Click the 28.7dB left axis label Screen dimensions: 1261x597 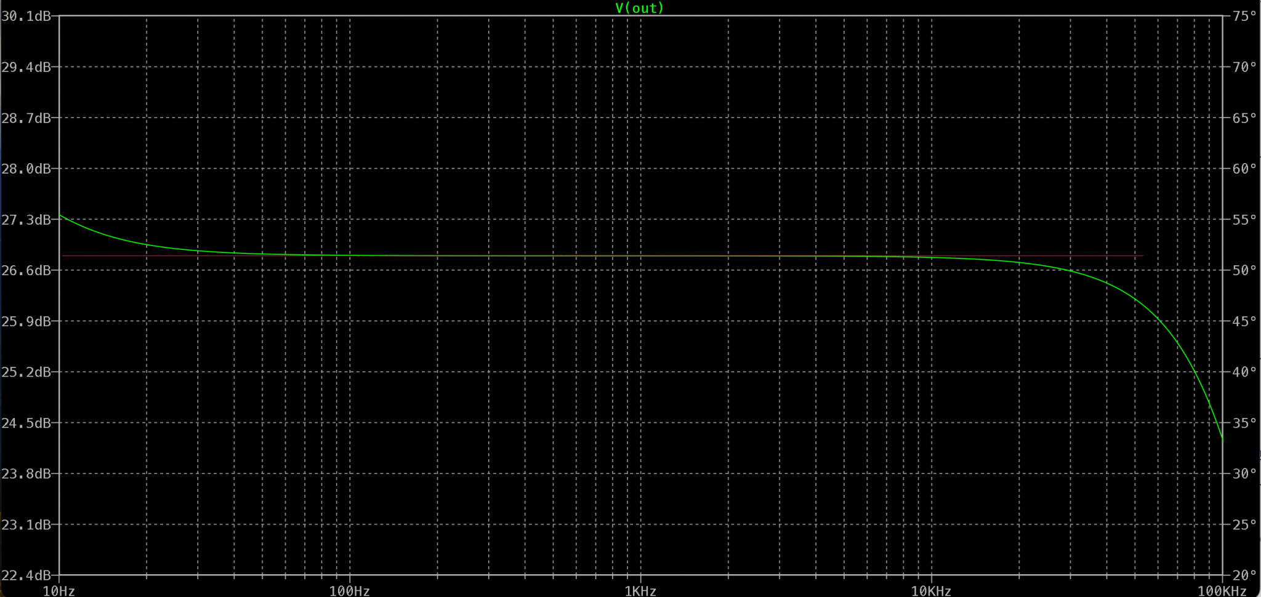[26, 118]
